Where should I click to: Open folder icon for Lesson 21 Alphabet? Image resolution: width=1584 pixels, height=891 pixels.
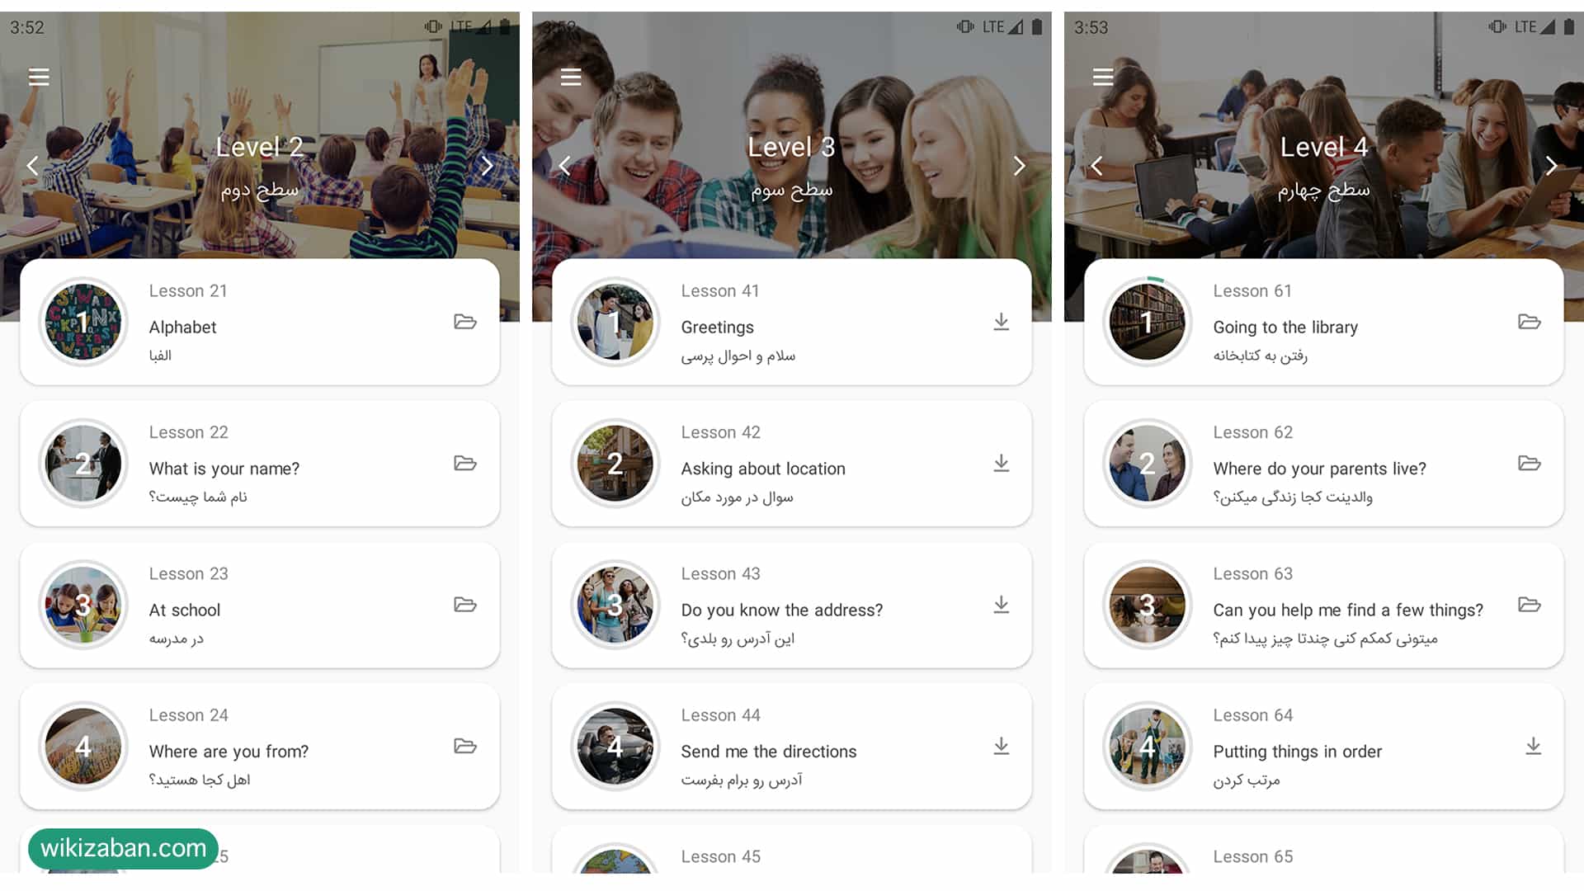pos(465,322)
